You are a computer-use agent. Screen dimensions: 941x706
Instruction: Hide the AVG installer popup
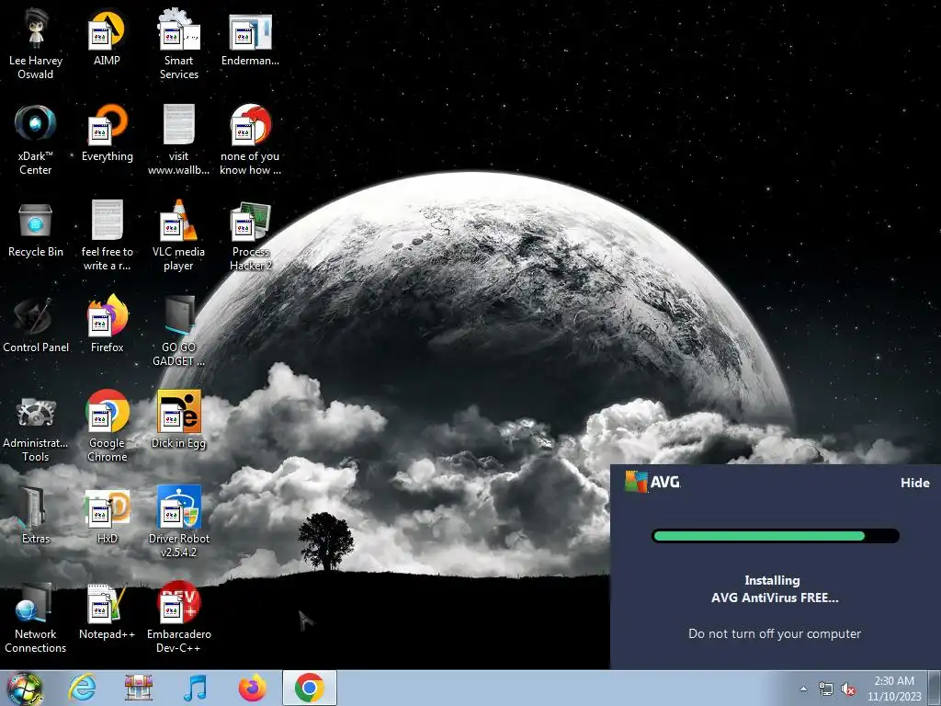pos(914,483)
